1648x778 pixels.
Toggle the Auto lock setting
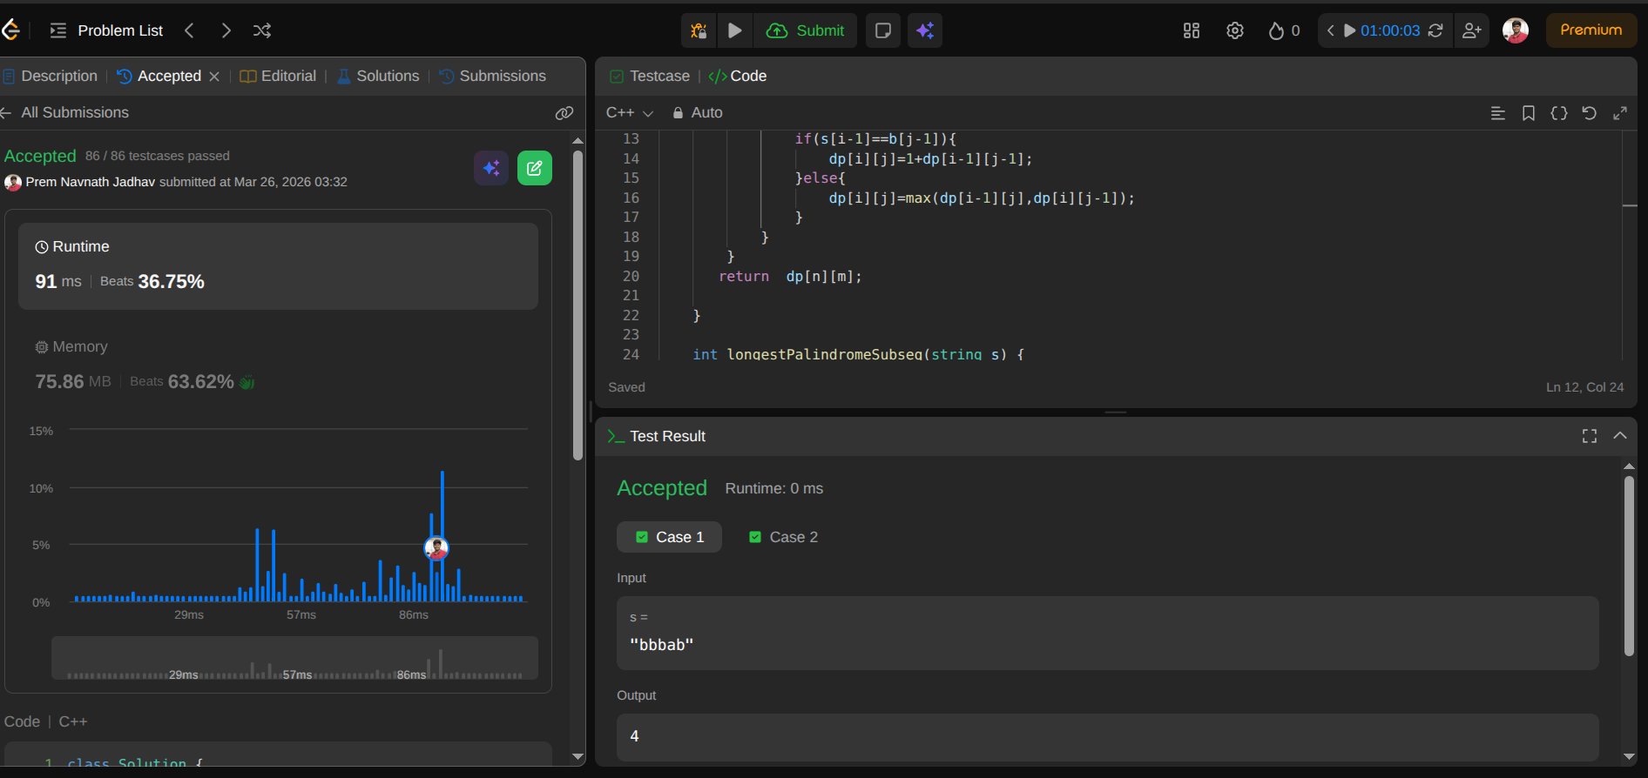(x=698, y=113)
